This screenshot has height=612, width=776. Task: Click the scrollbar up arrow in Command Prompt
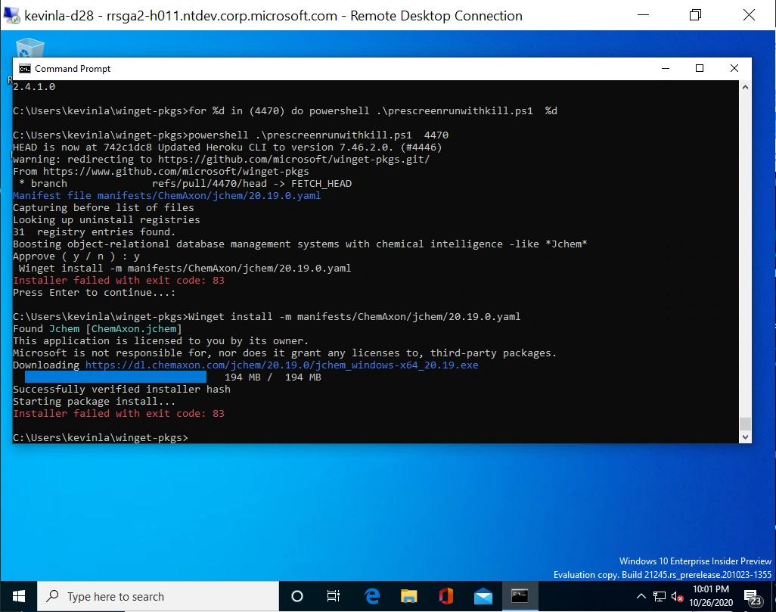tap(746, 86)
